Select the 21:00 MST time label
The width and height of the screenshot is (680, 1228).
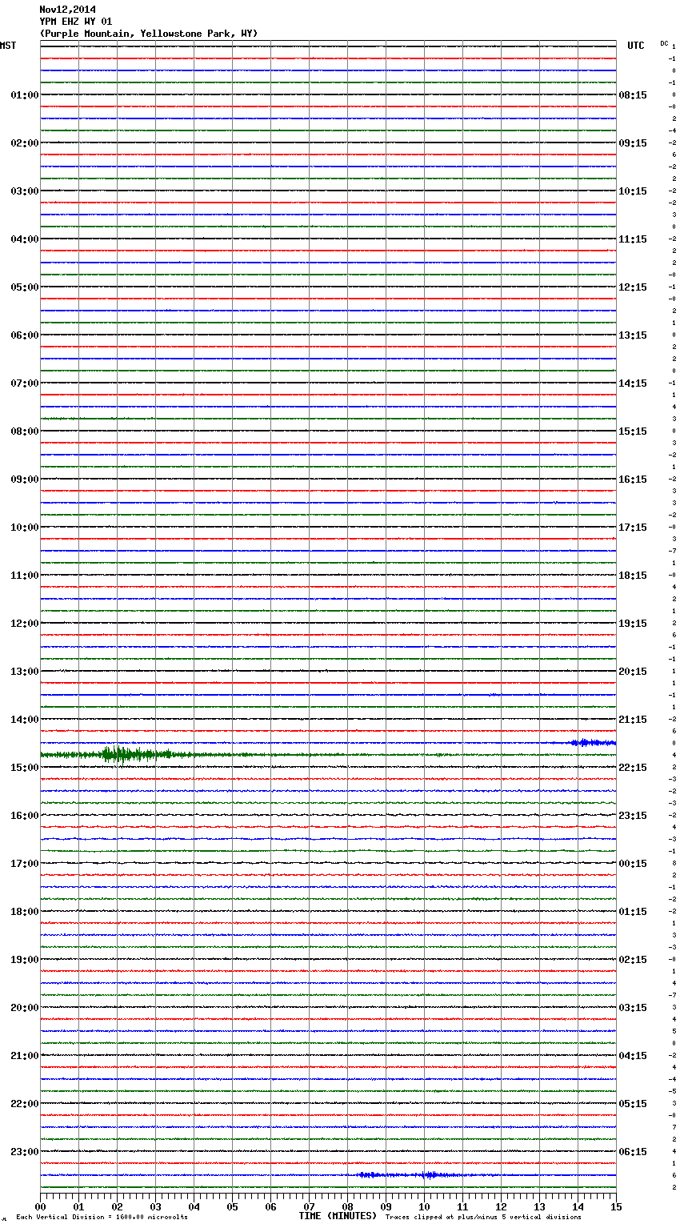click(x=25, y=1056)
